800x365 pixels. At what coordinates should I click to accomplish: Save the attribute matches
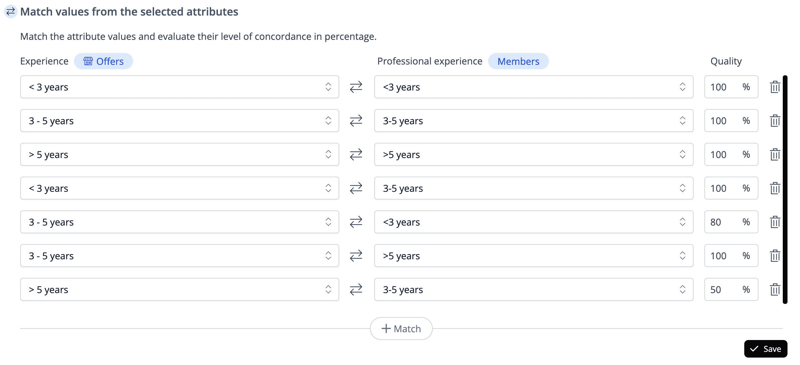point(766,349)
